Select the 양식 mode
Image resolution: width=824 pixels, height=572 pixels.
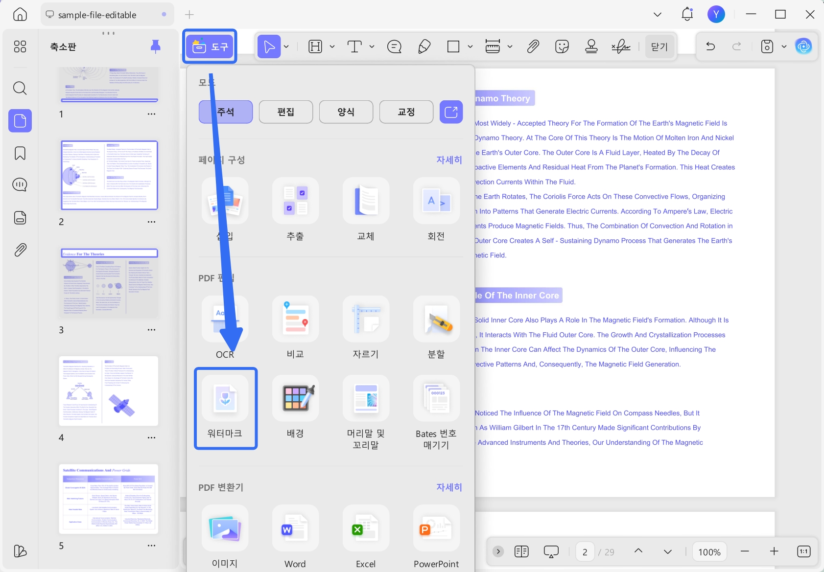click(346, 112)
